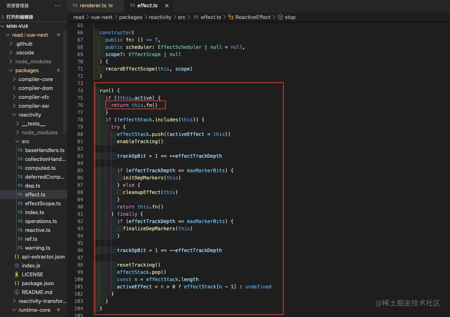This screenshot has width=450, height=317.
Task: Open operations.ts TypeScript file icon
Action: [x=20, y=221]
